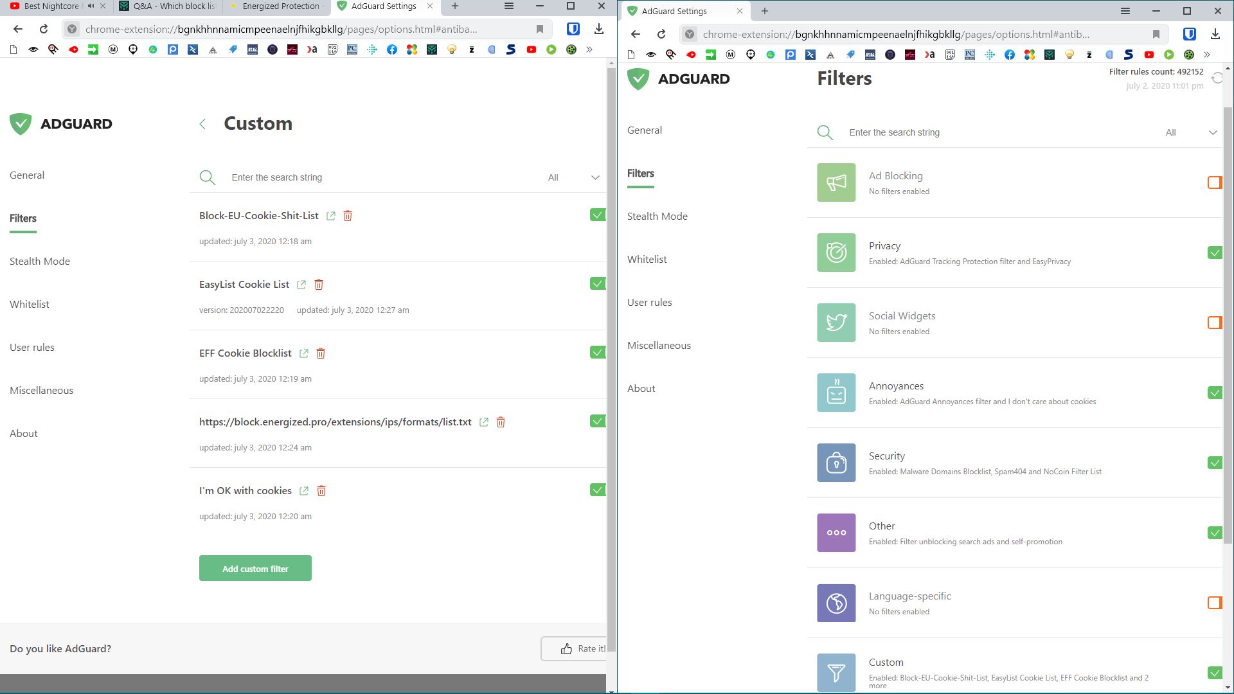Expand the All dropdown in the Filters window
Viewport: 1234px width, 694px height.
coord(1191,132)
